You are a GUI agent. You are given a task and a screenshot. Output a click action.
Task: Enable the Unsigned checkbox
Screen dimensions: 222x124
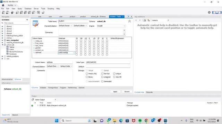102,77
